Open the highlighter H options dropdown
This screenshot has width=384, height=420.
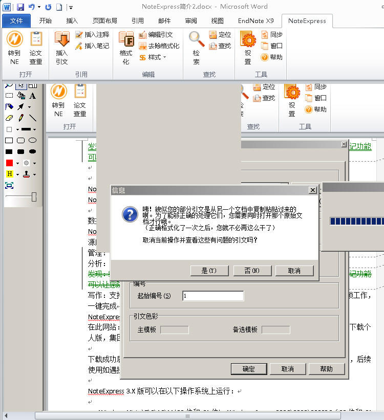tap(17, 174)
